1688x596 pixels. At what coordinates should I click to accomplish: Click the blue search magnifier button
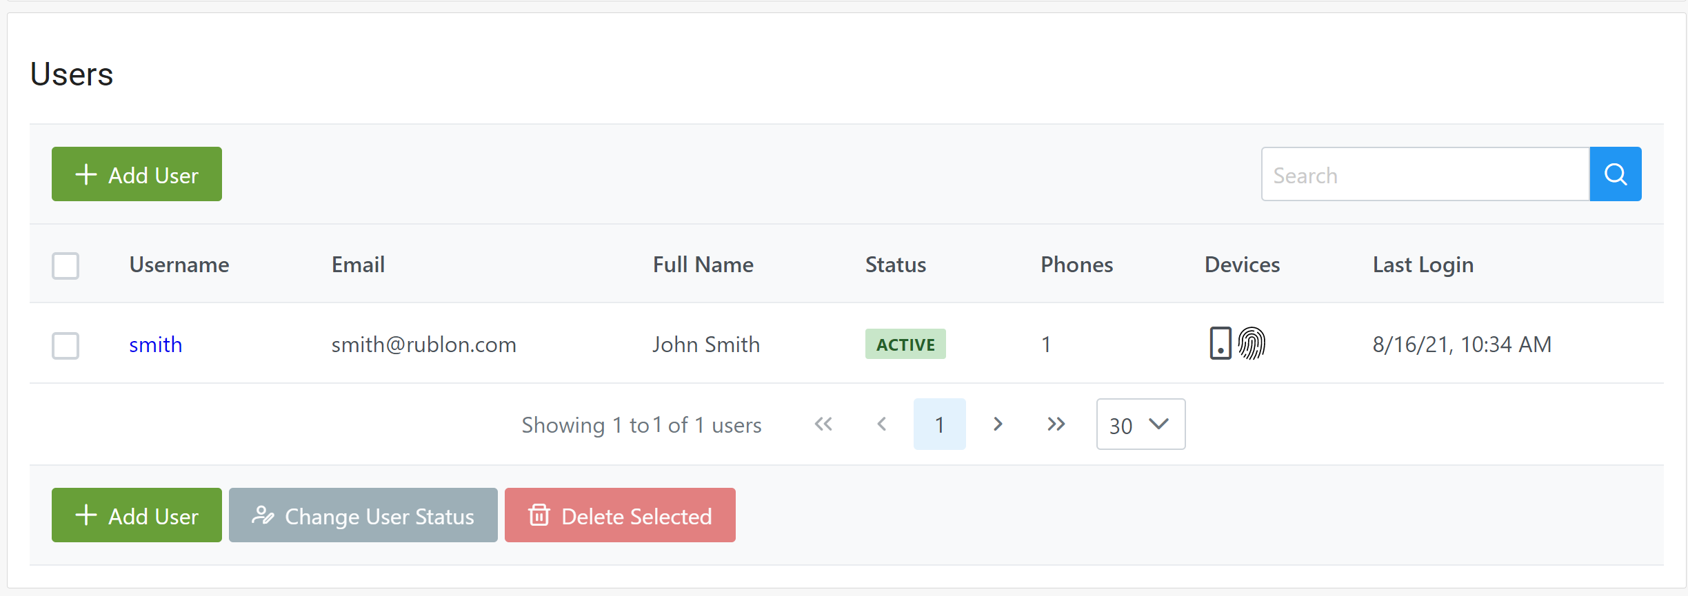[1615, 174]
